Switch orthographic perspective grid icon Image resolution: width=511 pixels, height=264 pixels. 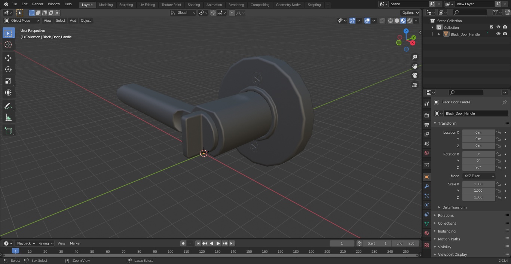tap(414, 85)
